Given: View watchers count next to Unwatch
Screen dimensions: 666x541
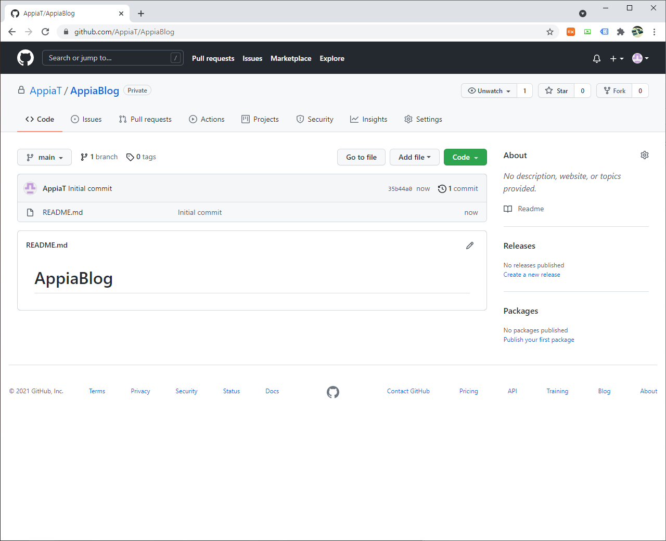Looking at the screenshot, I should [x=524, y=91].
